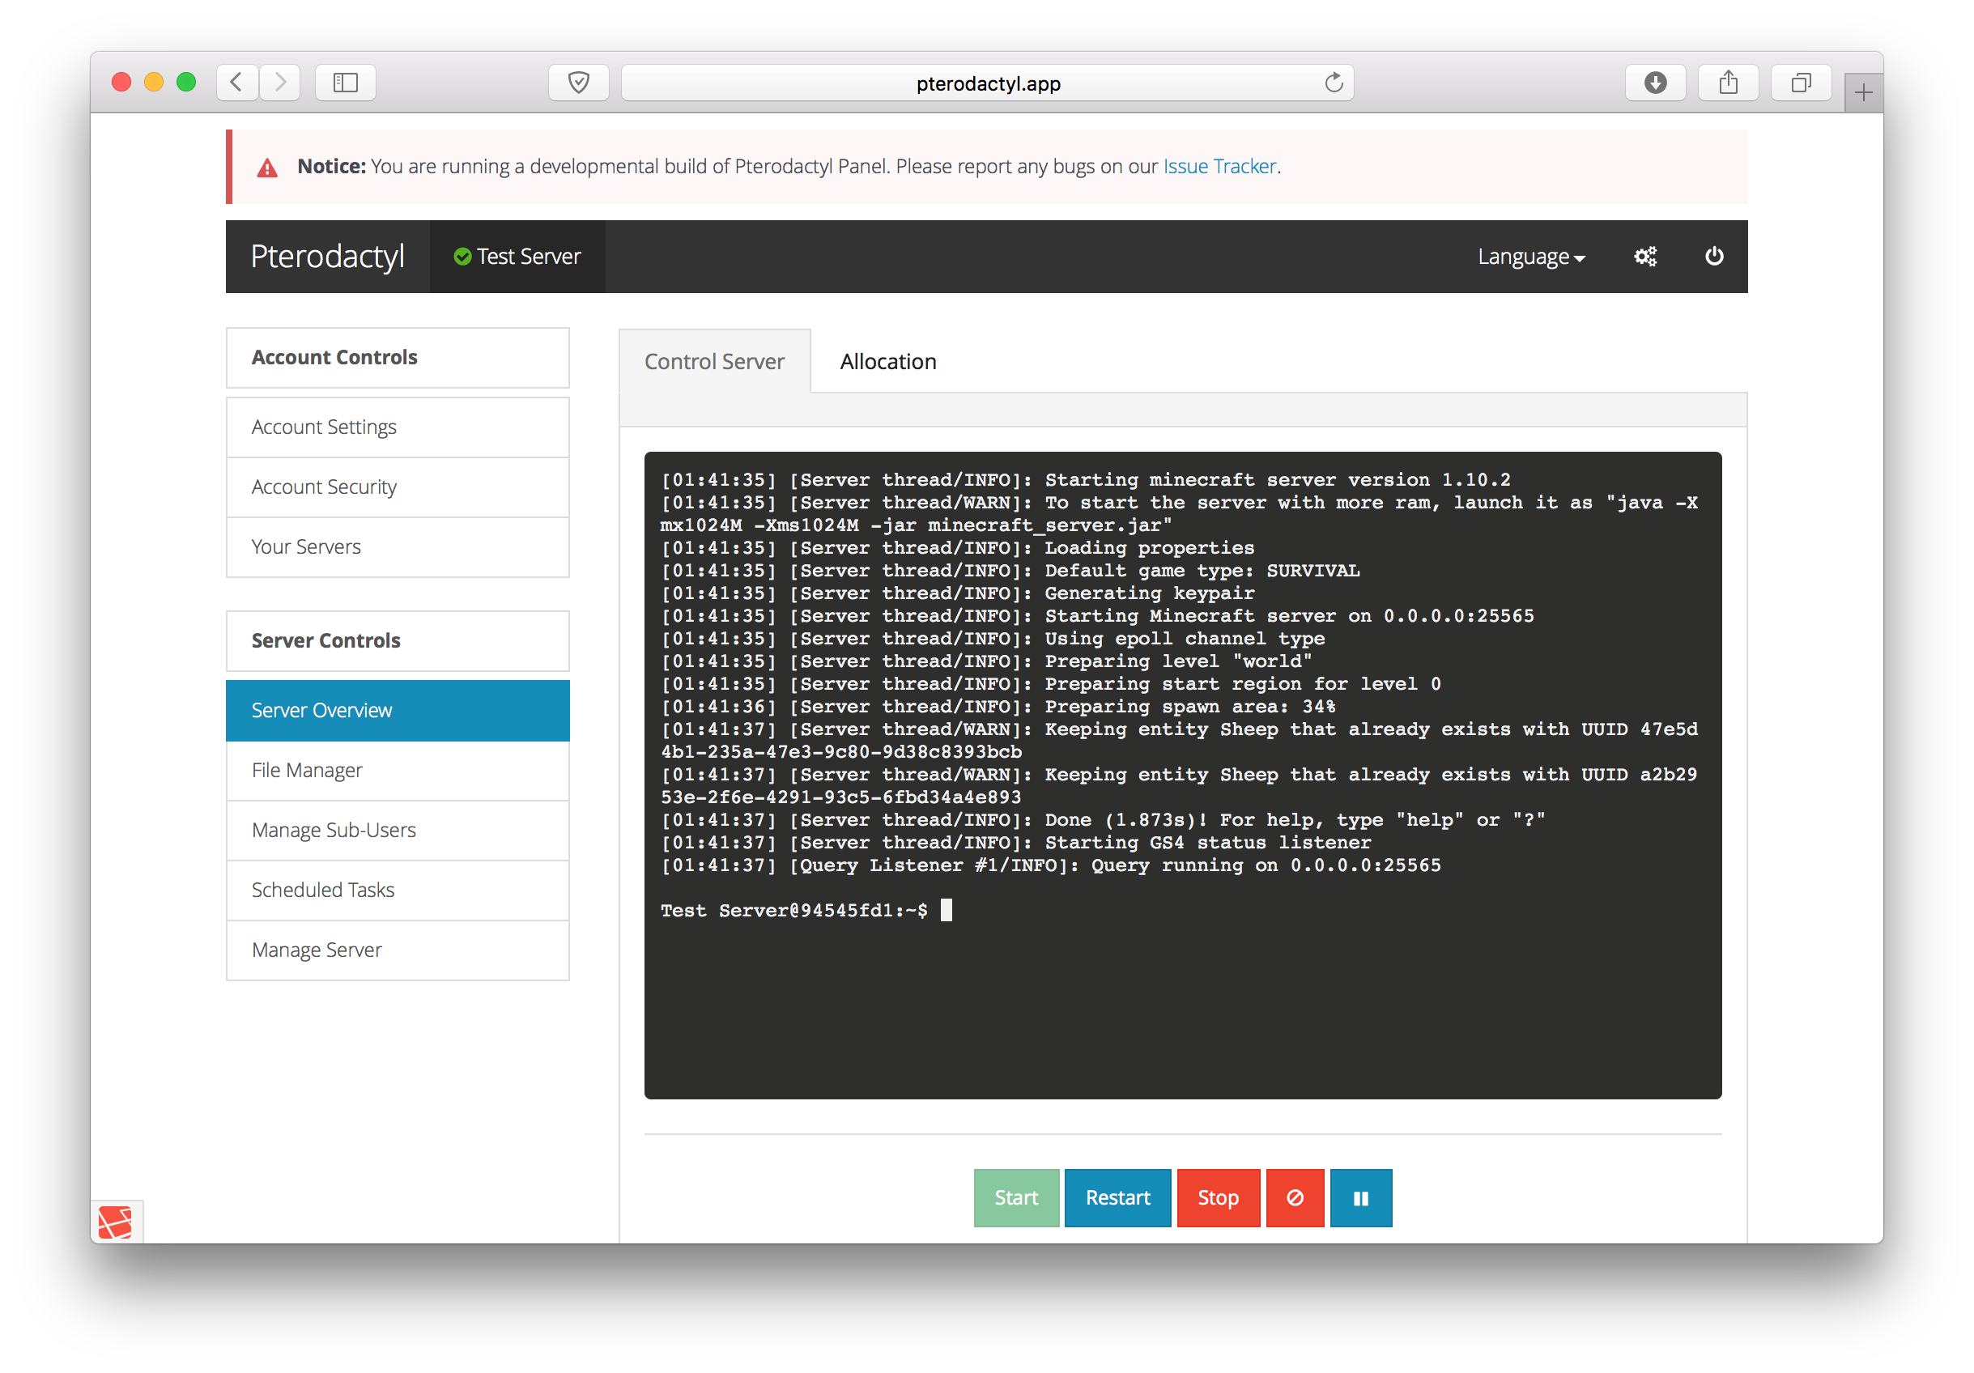Show all tabs overview button

pyautogui.click(x=1802, y=83)
